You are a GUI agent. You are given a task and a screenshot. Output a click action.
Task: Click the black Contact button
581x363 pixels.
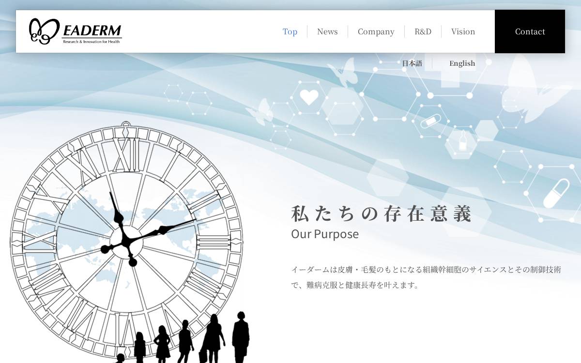point(530,31)
